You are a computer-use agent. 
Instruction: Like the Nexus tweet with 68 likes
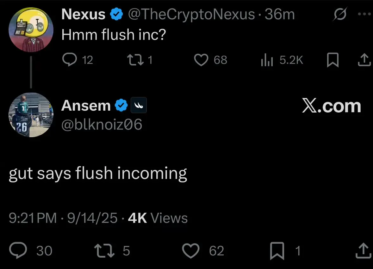[201, 60]
